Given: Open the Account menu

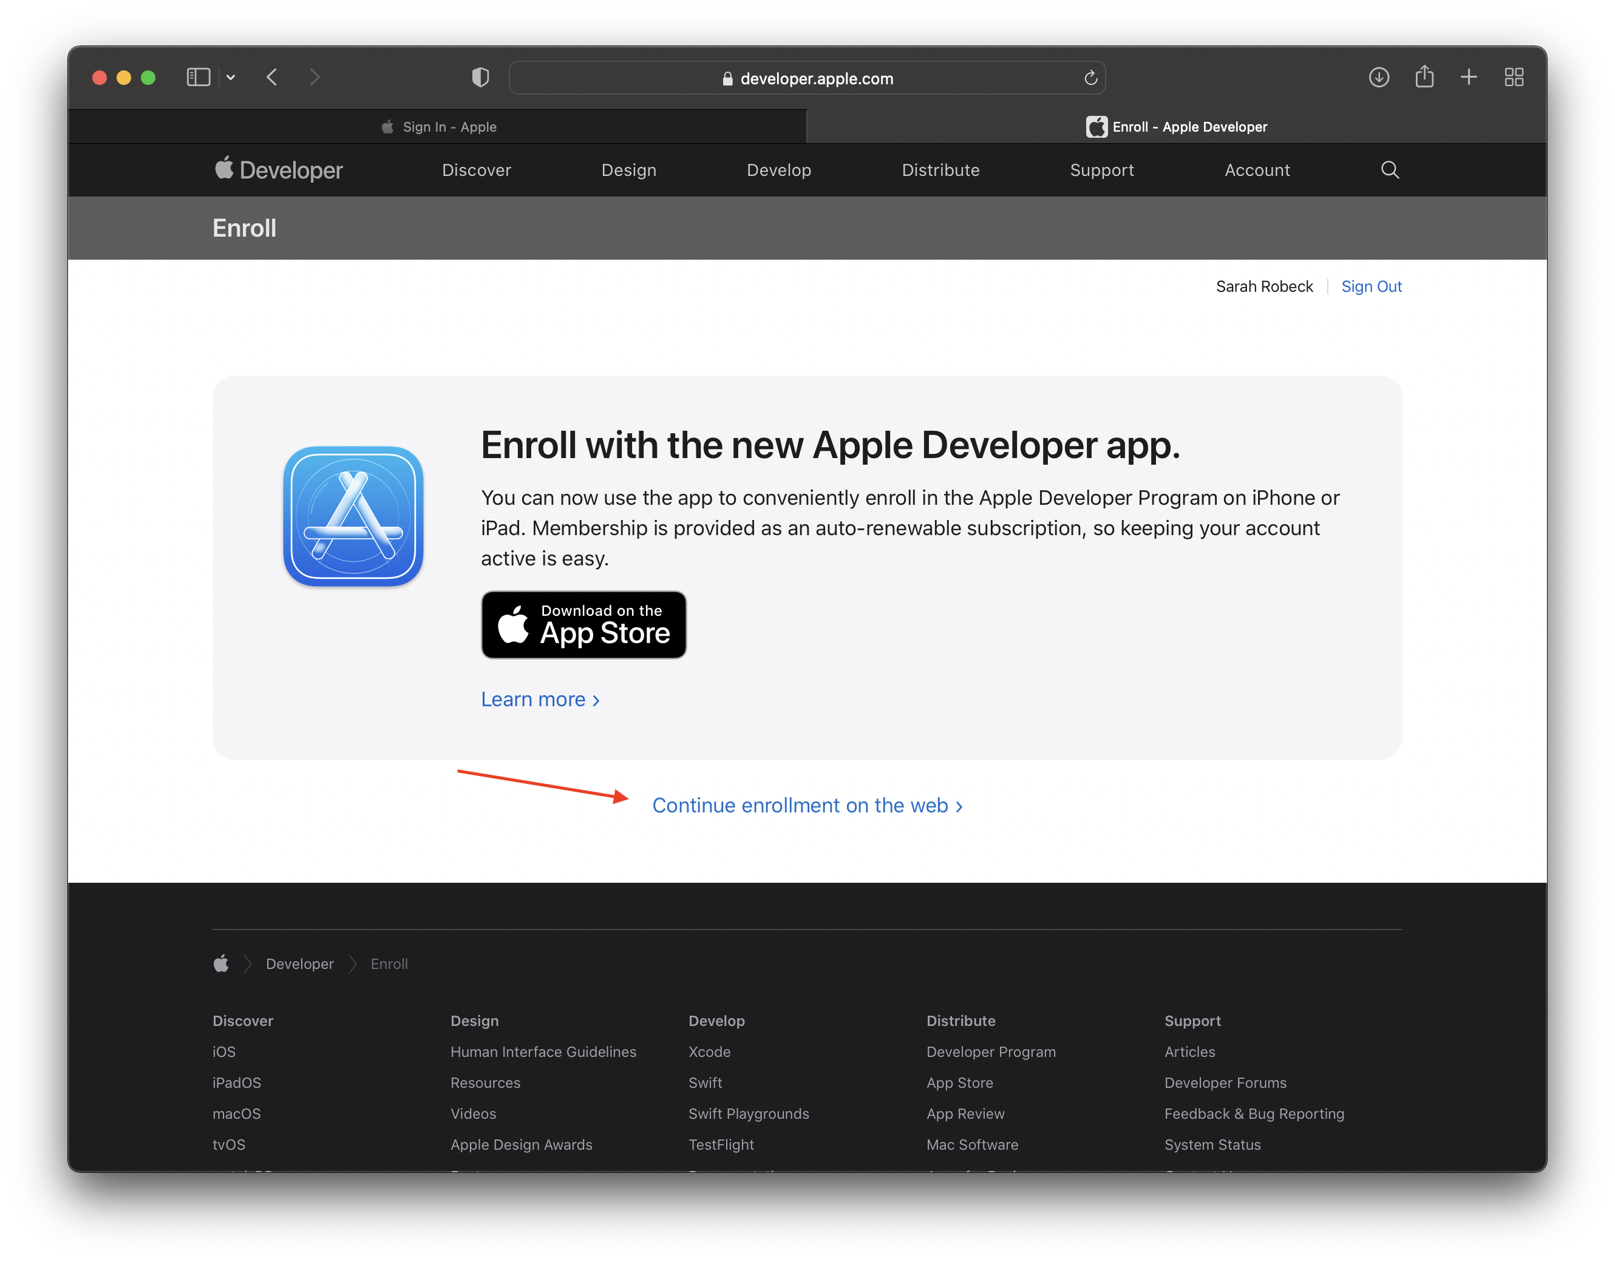Looking at the screenshot, I should [x=1257, y=170].
